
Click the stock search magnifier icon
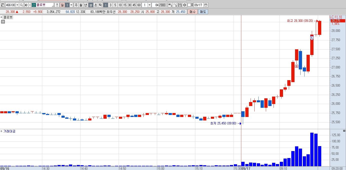click(21, 5)
